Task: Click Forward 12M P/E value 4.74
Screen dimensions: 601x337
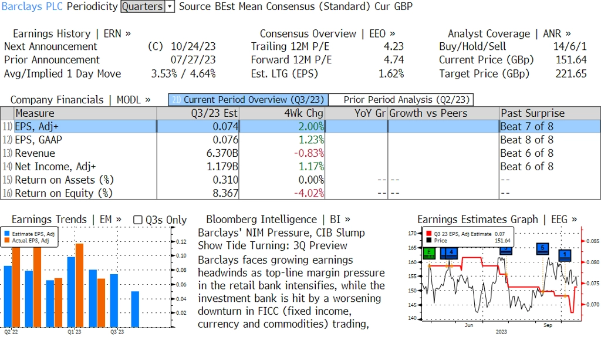Action: 394,60
